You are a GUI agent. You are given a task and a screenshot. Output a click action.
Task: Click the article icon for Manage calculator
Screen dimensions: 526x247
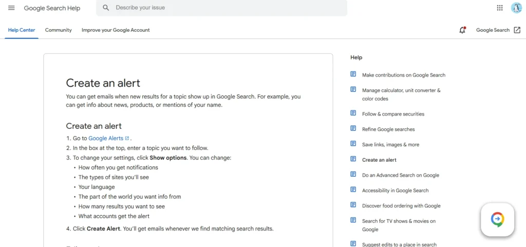click(353, 89)
